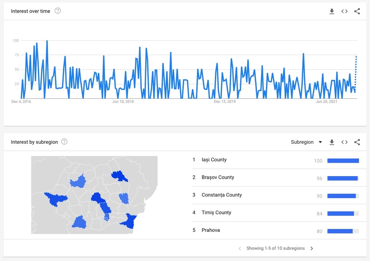Go to previous page of subregions
The width and height of the screenshot is (370, 261).
click(239, 248)
